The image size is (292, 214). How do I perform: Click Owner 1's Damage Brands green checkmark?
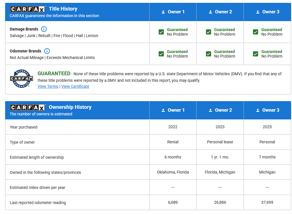(x=161, y=32)
